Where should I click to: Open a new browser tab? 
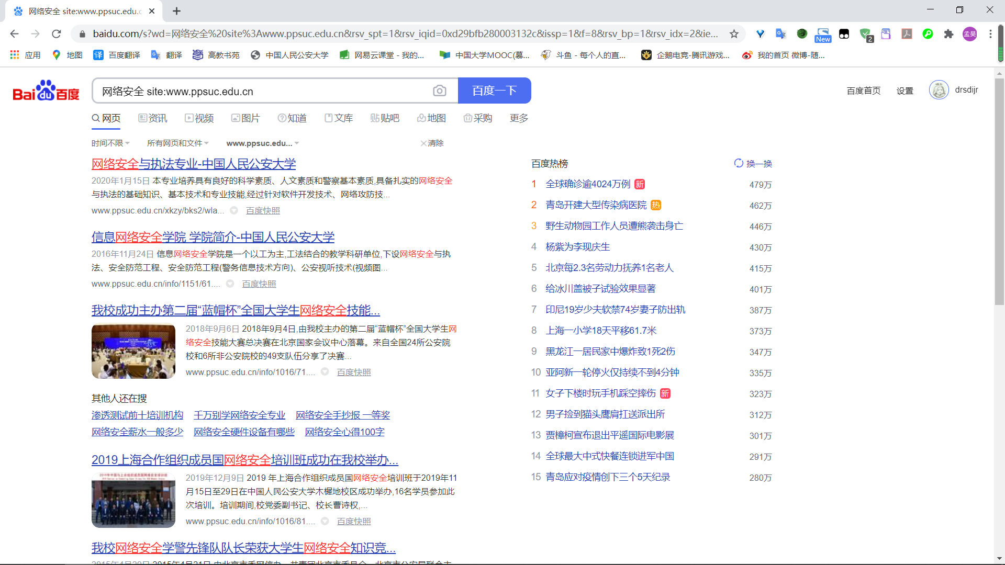(177, 11)
